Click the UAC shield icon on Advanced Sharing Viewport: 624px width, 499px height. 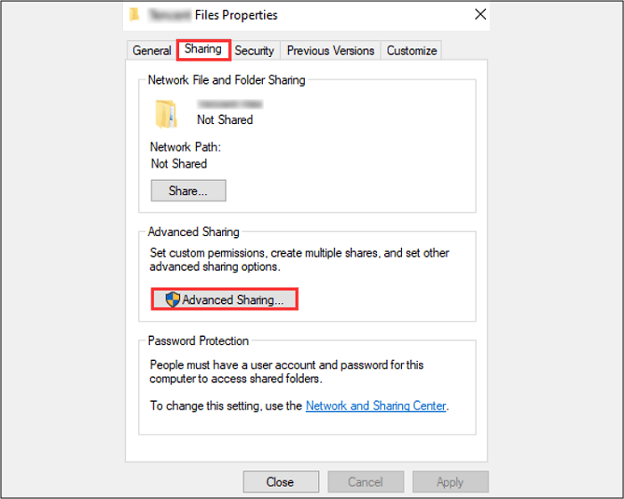[x=173, y=300]
